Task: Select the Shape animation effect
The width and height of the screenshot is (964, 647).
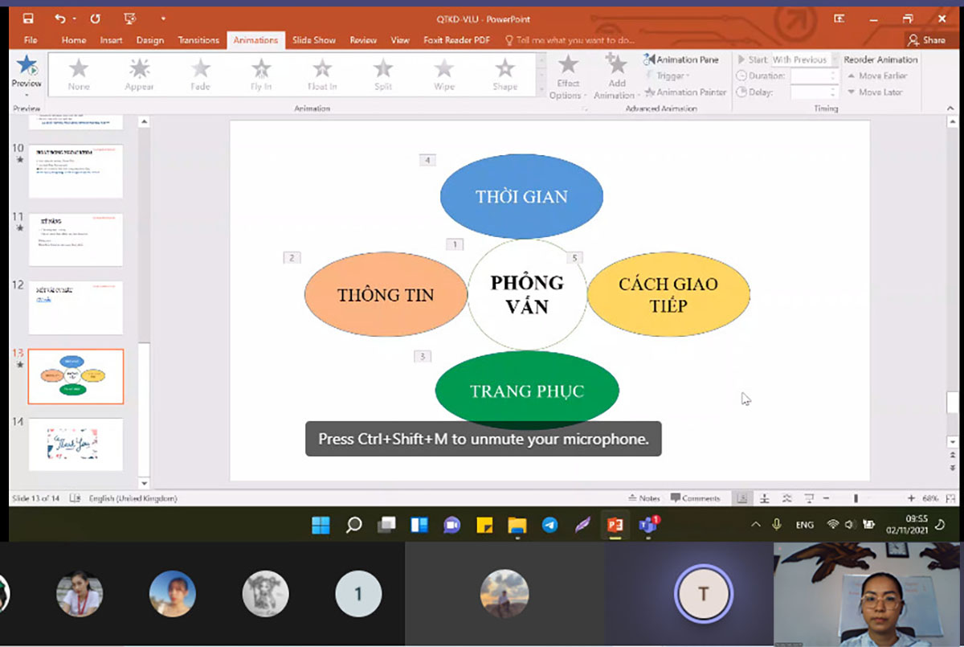Action: coord(505,74)
